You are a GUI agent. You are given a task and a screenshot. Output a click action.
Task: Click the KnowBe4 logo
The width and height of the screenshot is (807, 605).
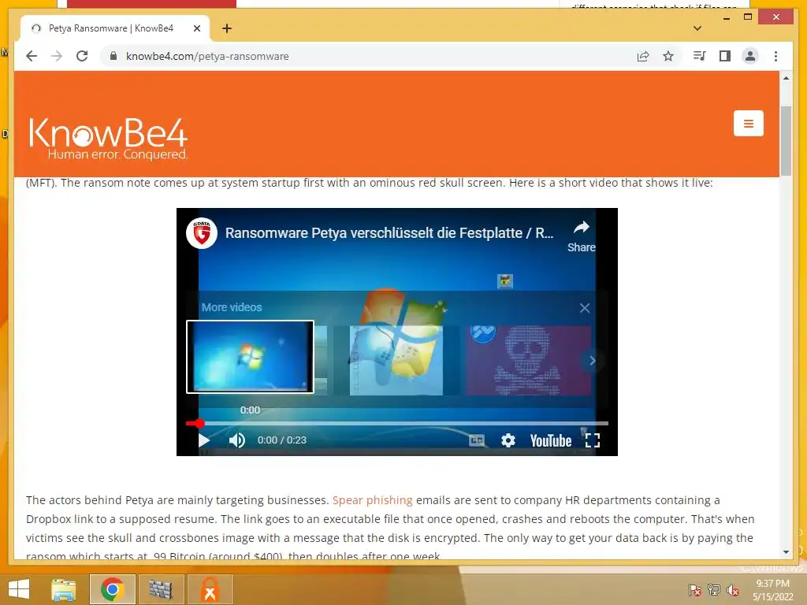[x=109, y=139]
